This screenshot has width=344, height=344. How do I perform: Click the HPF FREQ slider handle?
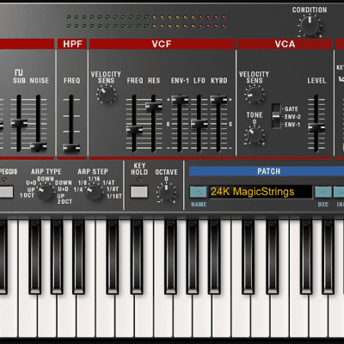71,148
